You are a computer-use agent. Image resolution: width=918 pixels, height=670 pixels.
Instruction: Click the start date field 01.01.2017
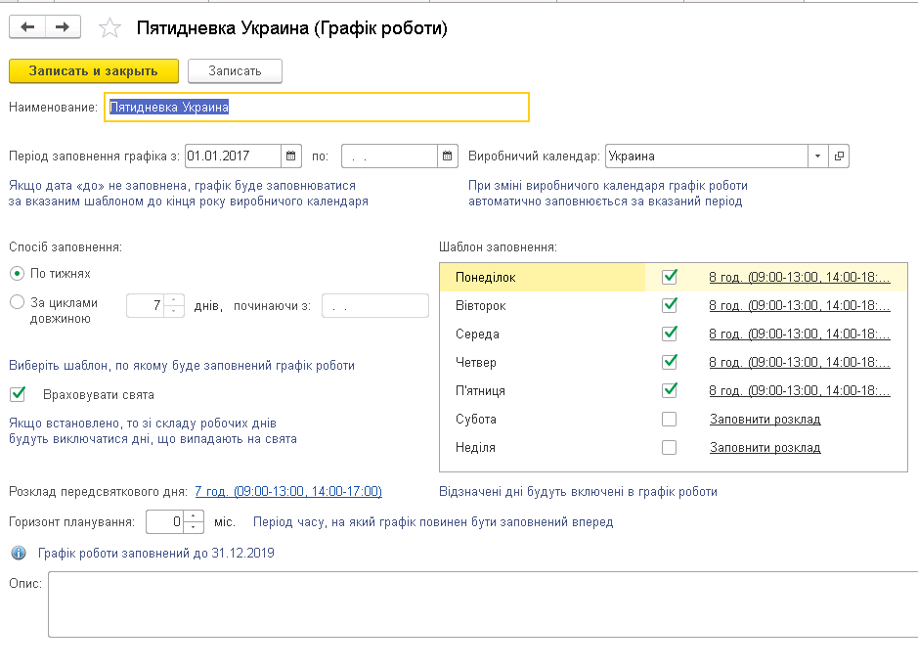pyautogui.click(x=233, y=156)
